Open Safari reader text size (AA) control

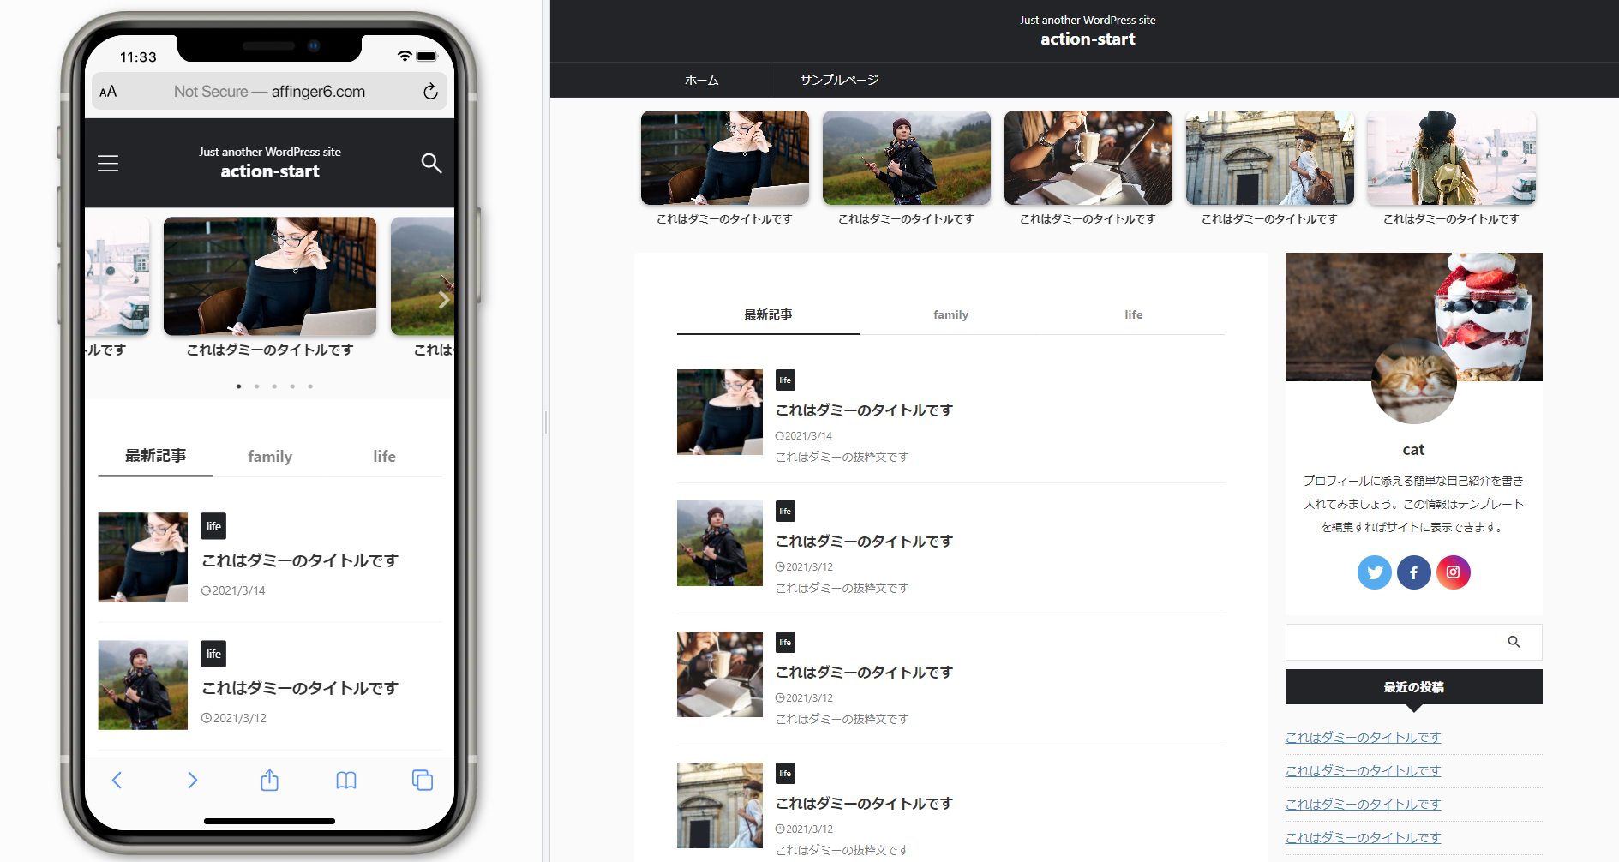point(108,92)
